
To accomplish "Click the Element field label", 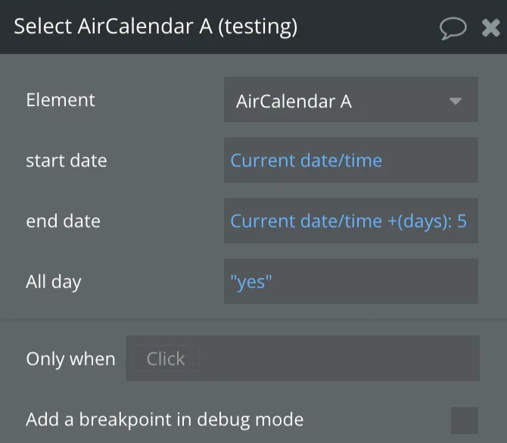I will pyautogui.click(x=61, y=100).
